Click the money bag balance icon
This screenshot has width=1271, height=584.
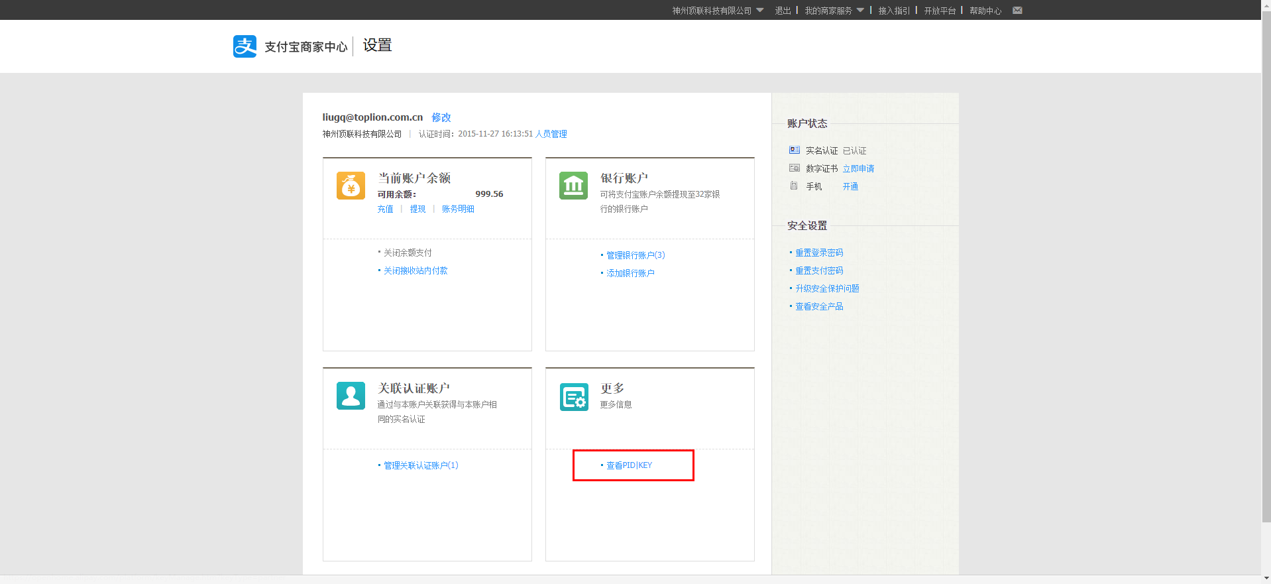tap(351, 186)
